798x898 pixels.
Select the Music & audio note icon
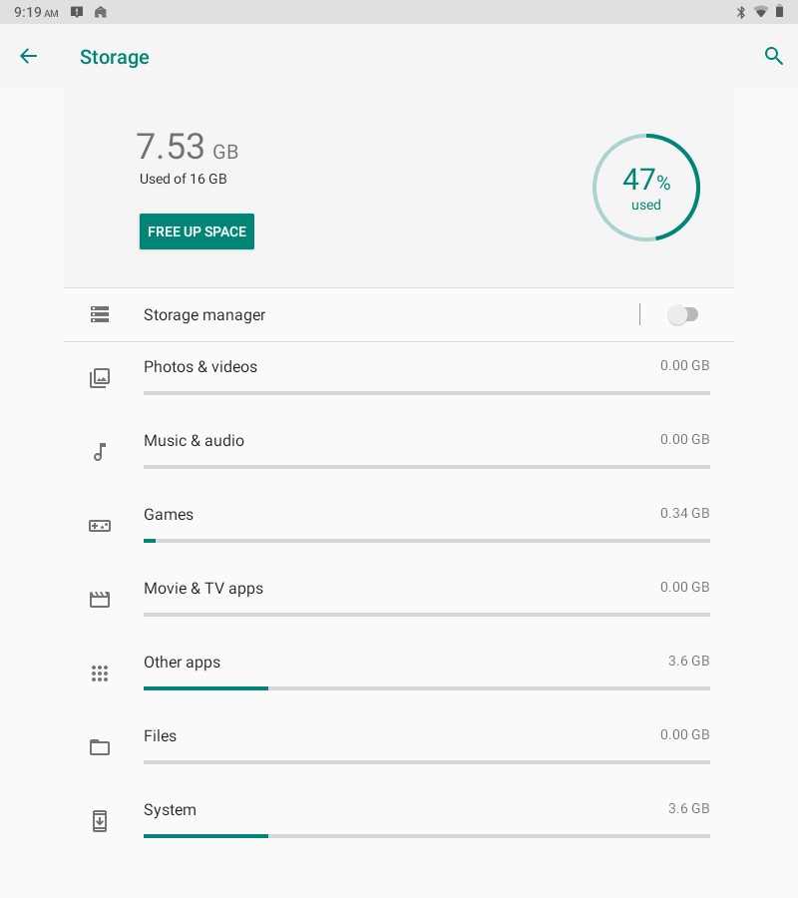tap(100, 451)
